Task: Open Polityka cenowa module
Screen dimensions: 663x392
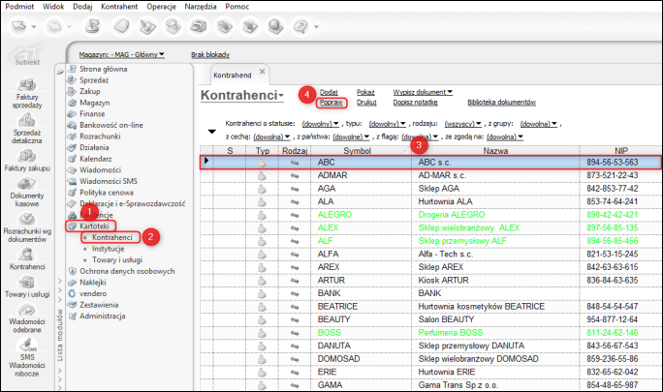Action: point(106,193)
